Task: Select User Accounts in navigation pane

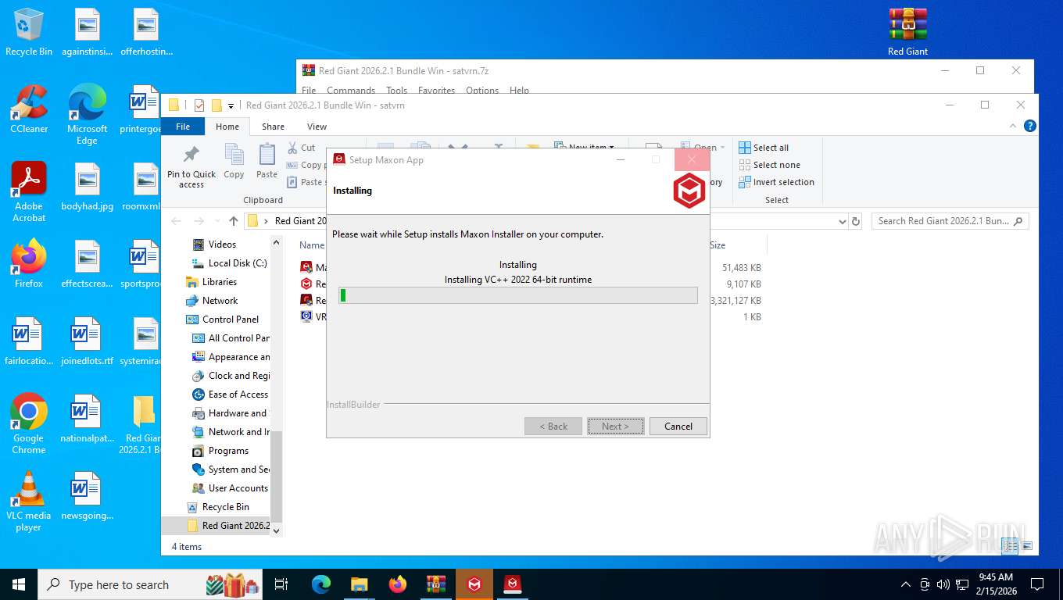Action: point(238,488)
